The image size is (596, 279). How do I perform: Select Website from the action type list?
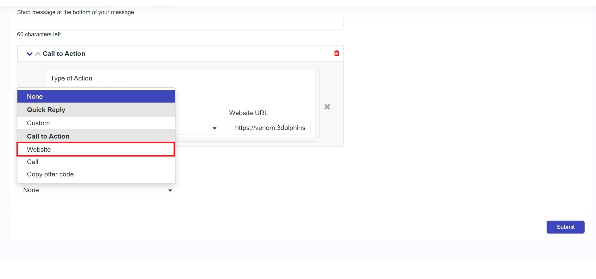(x=96, y=149)
